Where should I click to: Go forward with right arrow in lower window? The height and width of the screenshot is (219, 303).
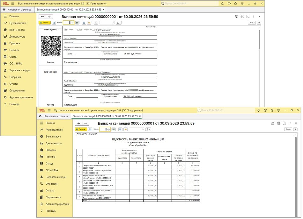85,124
